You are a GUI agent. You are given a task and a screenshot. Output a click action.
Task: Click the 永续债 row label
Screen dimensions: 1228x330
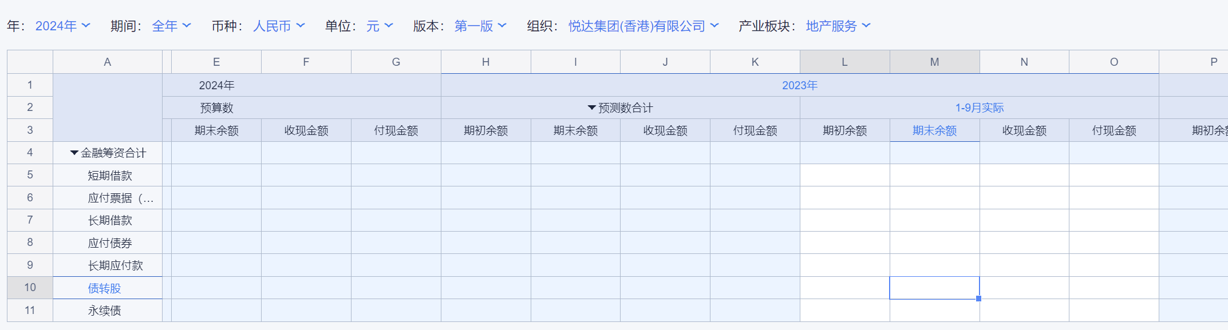tap(105, 311)
